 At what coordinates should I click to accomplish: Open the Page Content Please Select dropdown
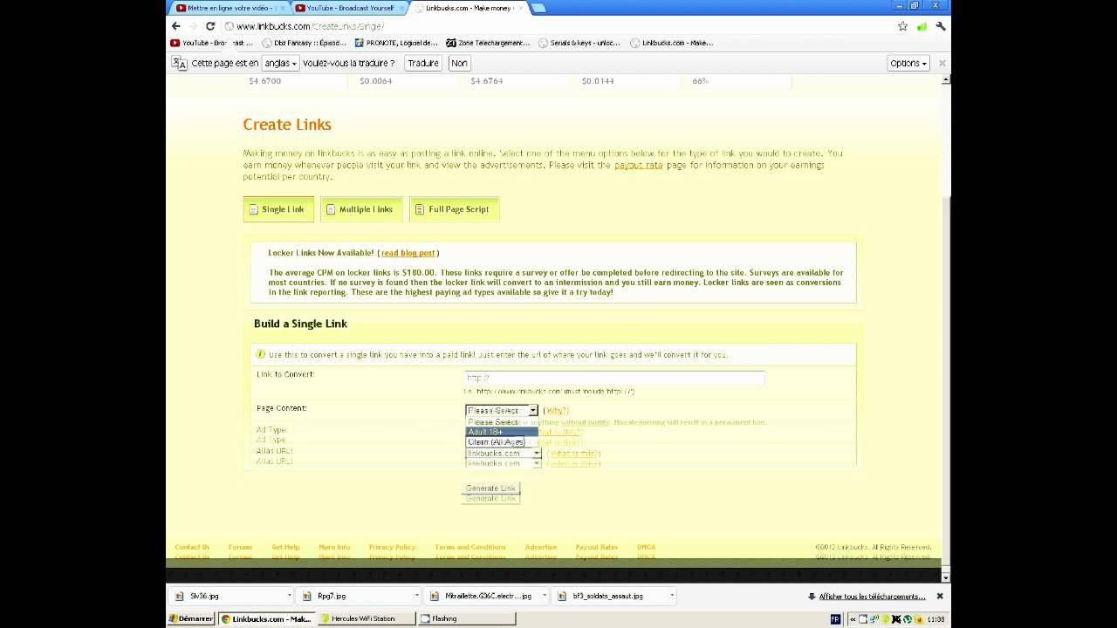(502, 410)
